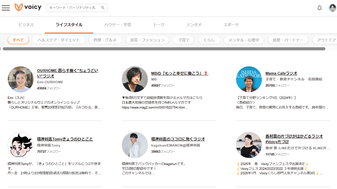Select the ライフスタイル tab

pos(69,25)
